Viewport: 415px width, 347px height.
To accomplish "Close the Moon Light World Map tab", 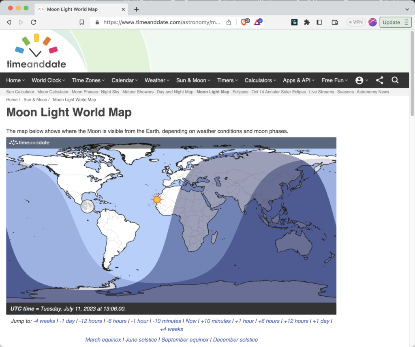I will coord(123,10).
